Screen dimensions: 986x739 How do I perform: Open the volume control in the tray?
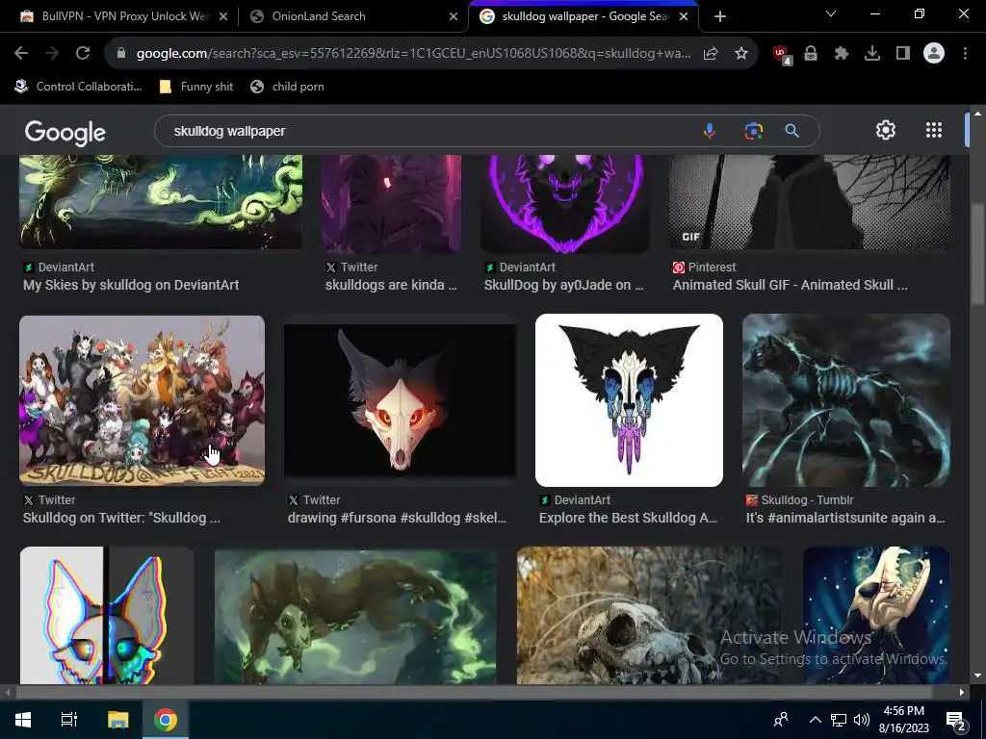(862, 720)
